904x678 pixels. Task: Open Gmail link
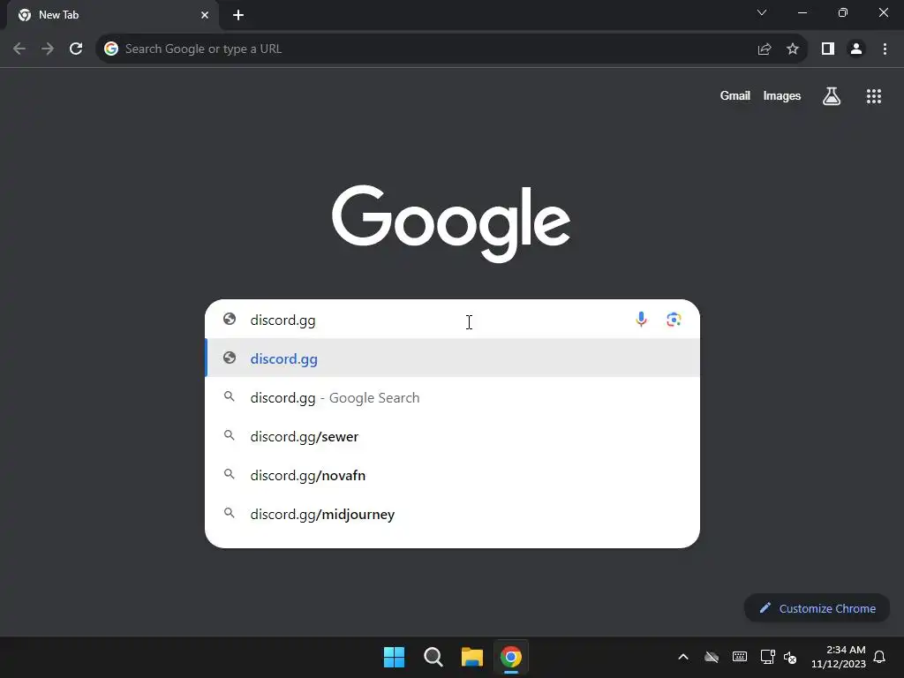[735, 96]
